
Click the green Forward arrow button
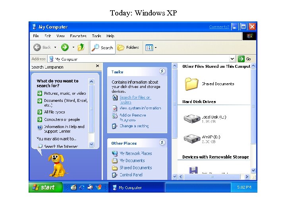pyautogui.click(x=65, y=47)
